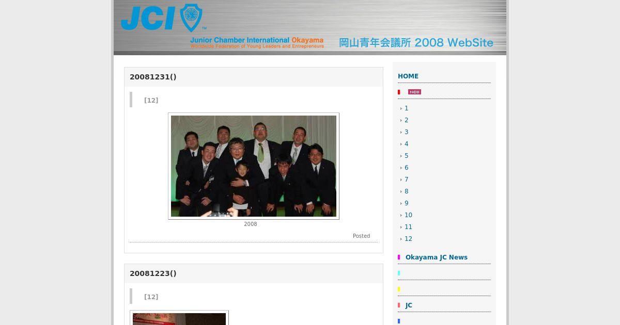
Task: Click the [12] category under 20081223 post
Action: point(151,297)
